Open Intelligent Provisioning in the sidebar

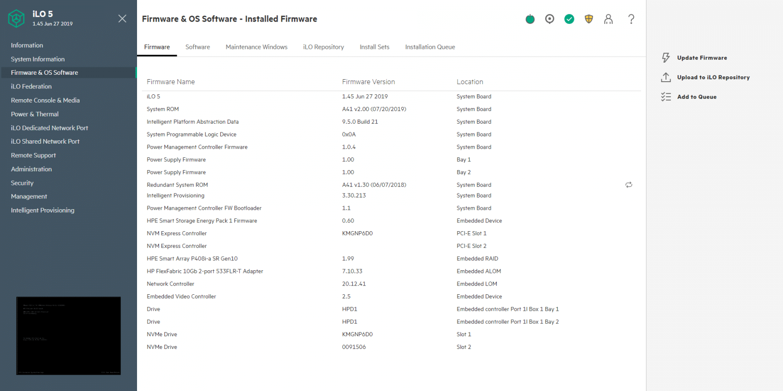coord(43,210)
